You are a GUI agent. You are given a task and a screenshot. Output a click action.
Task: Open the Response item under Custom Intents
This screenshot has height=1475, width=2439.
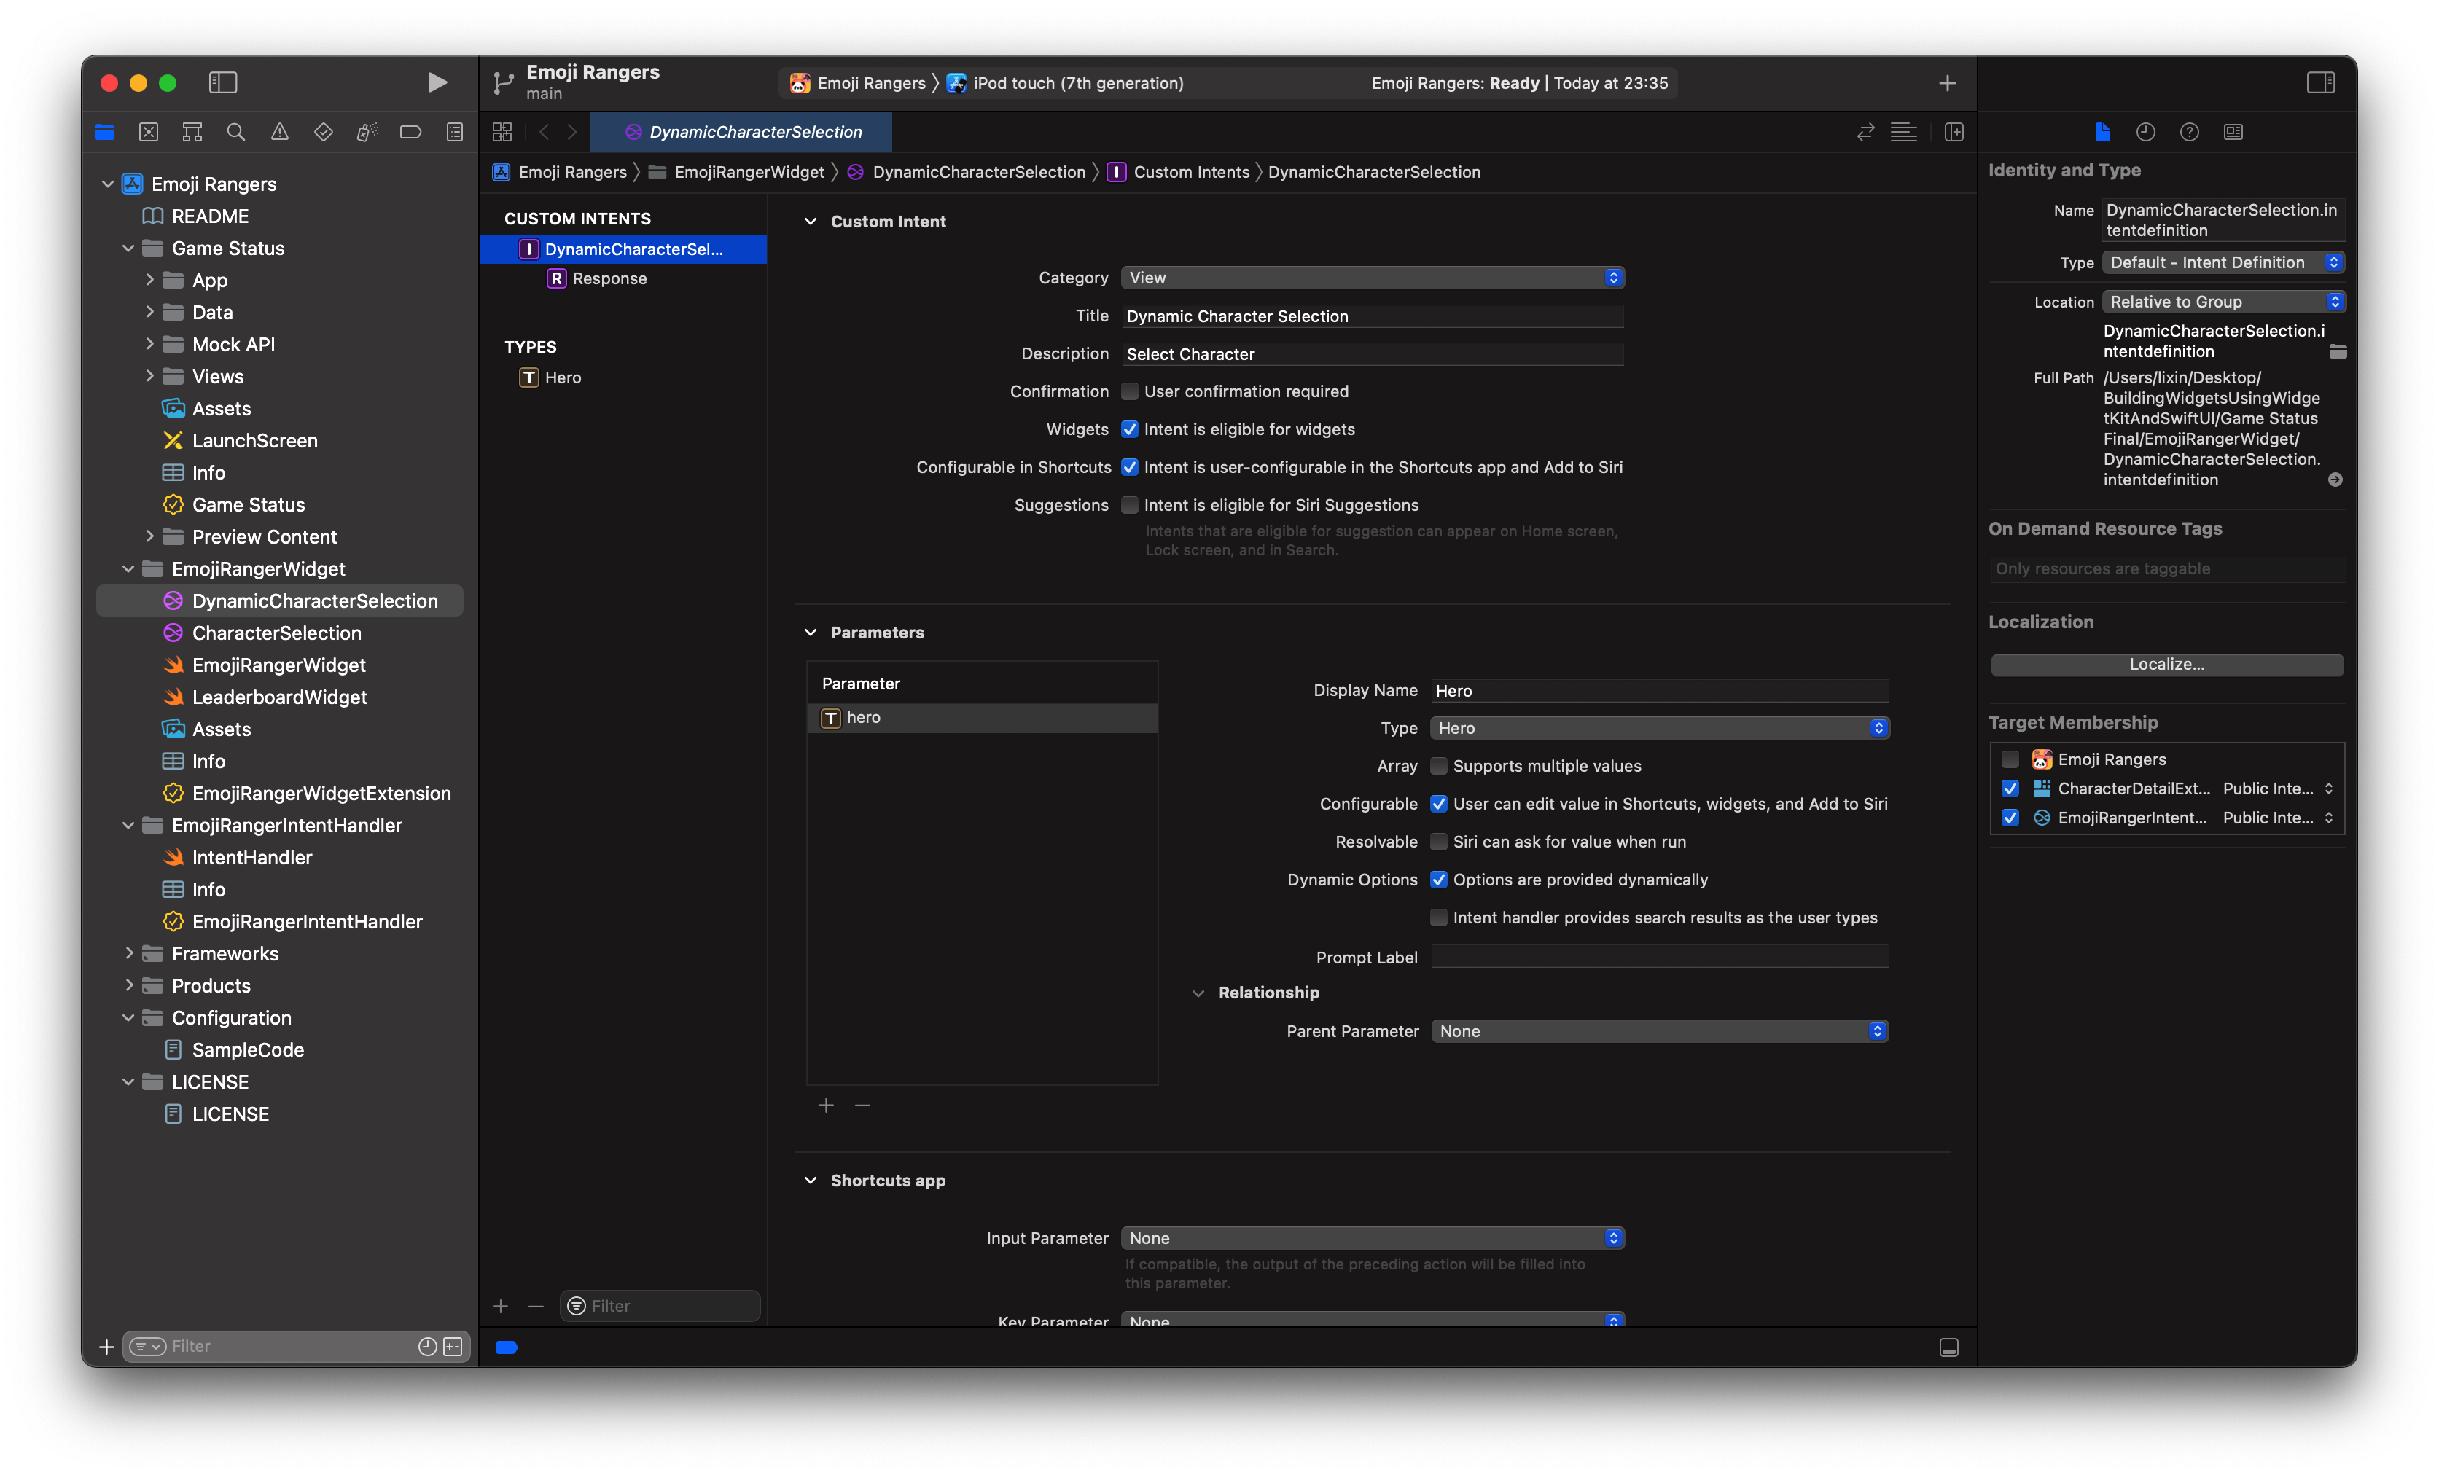pos(612,278)
